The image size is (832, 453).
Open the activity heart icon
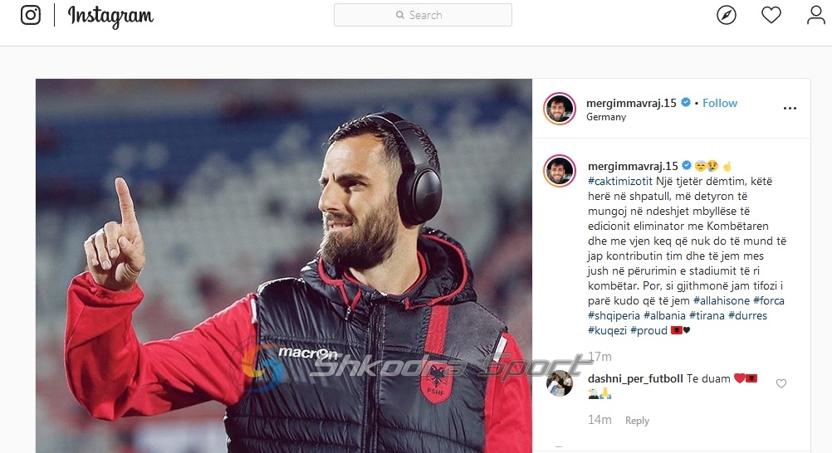click(x=771, y=15)
